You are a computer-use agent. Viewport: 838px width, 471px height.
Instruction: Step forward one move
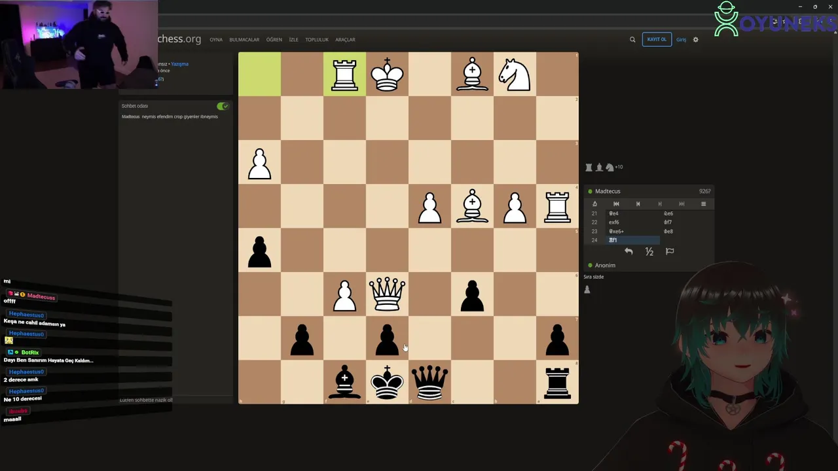[659, 203]
